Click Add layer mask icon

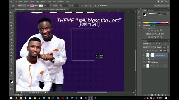click(x=152, y=95)
